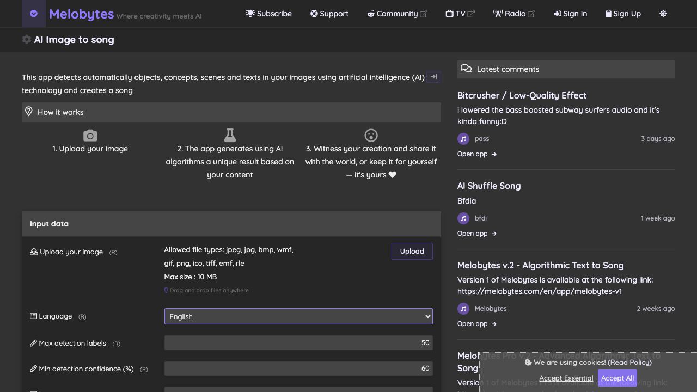
Task: Open Melobytes v.2 - Algorithmic Text to Song title
Action: (x=541, y=265)
